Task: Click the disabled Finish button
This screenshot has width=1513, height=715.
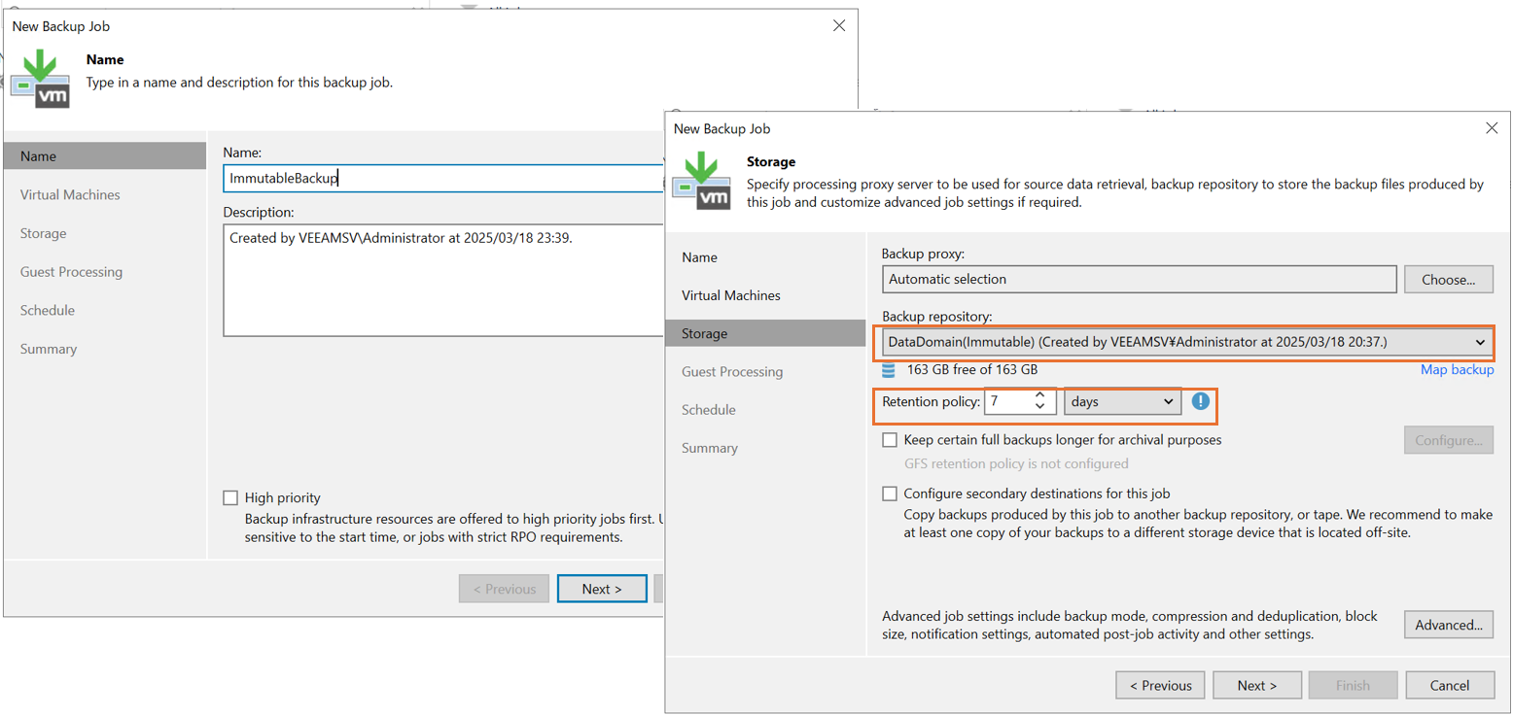Action: point(1353,685)
